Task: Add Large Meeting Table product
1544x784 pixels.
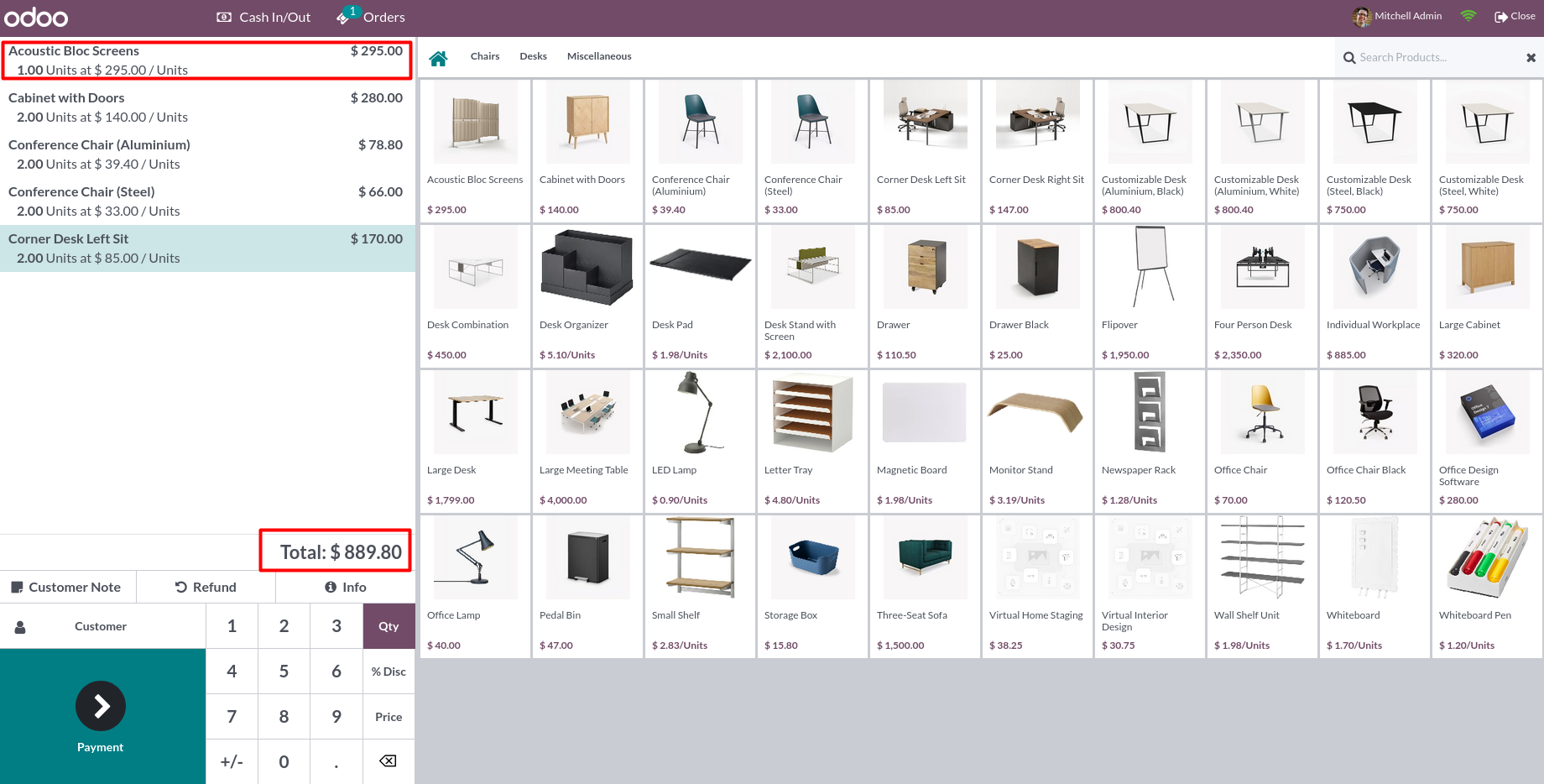Action: click(x=588, y=442)
